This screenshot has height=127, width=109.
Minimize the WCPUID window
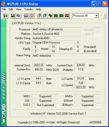(x=94, y=4)
